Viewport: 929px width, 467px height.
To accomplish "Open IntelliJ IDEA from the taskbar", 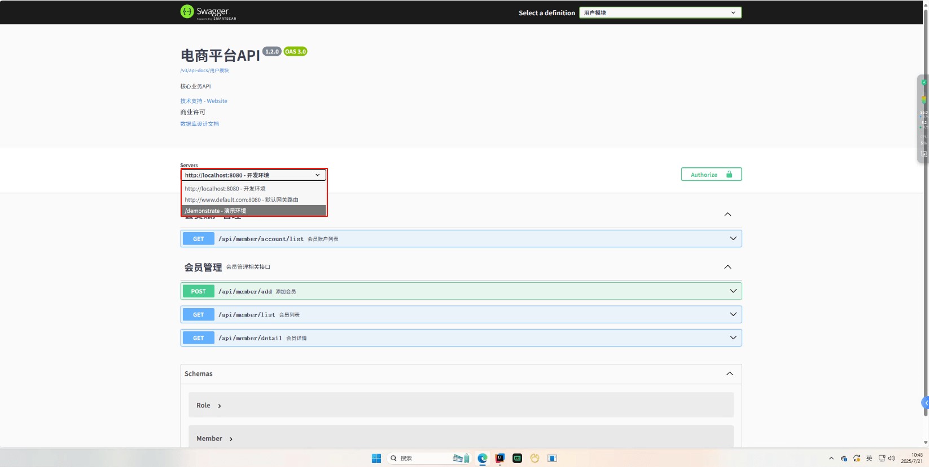I will tap(499, 459).
